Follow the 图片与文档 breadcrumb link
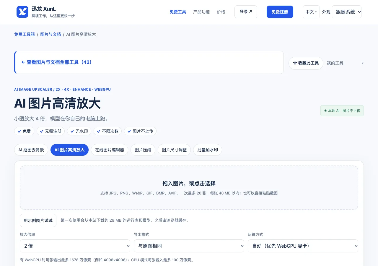Viewport: 378px width, 266px height. tap(50, 34)
